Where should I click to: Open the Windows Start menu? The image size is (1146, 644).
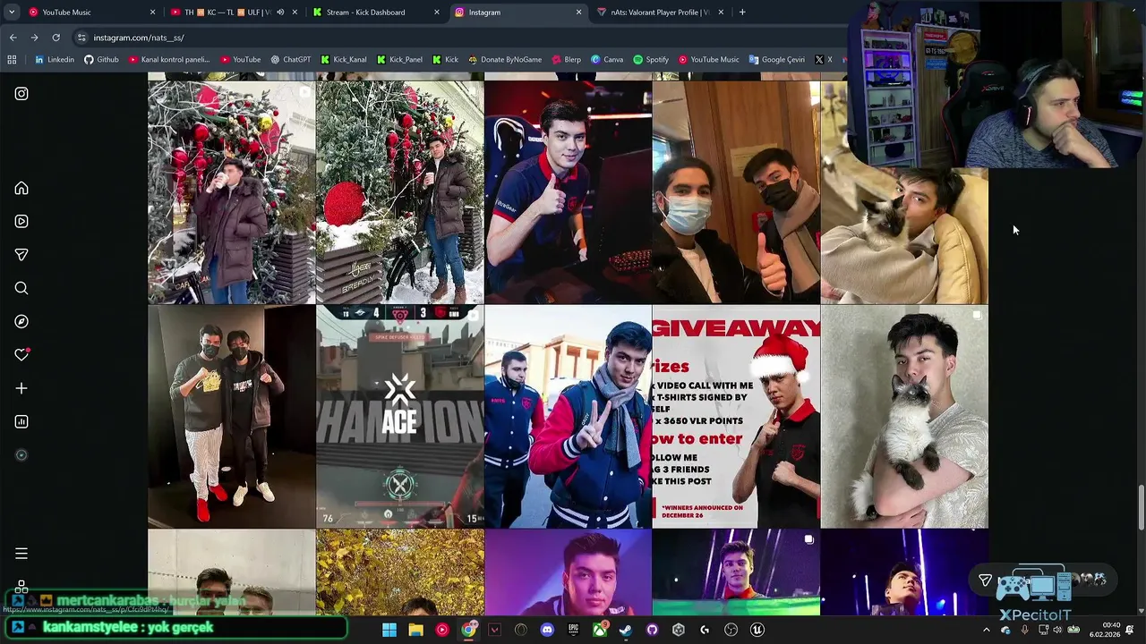point(389,630)
